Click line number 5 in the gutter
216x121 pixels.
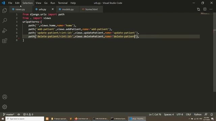coord(17,29)
